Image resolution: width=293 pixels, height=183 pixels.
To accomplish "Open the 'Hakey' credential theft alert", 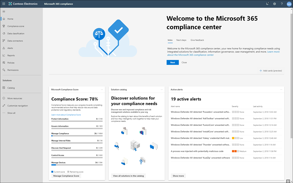I will point(200,138).
